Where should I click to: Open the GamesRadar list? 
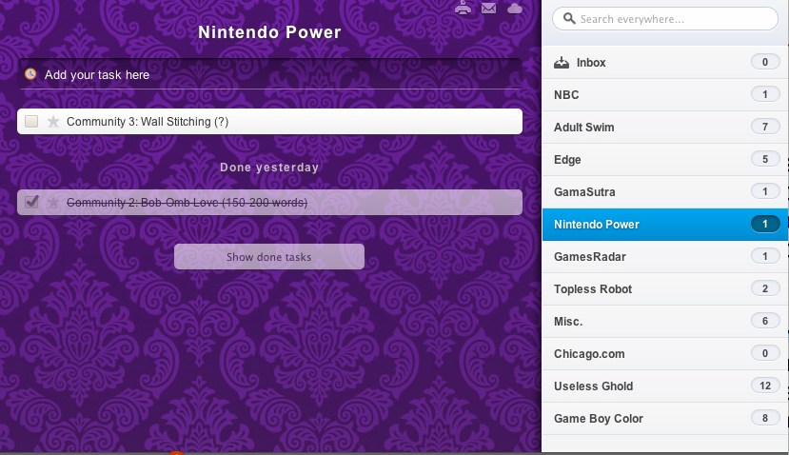coord(665,257)
